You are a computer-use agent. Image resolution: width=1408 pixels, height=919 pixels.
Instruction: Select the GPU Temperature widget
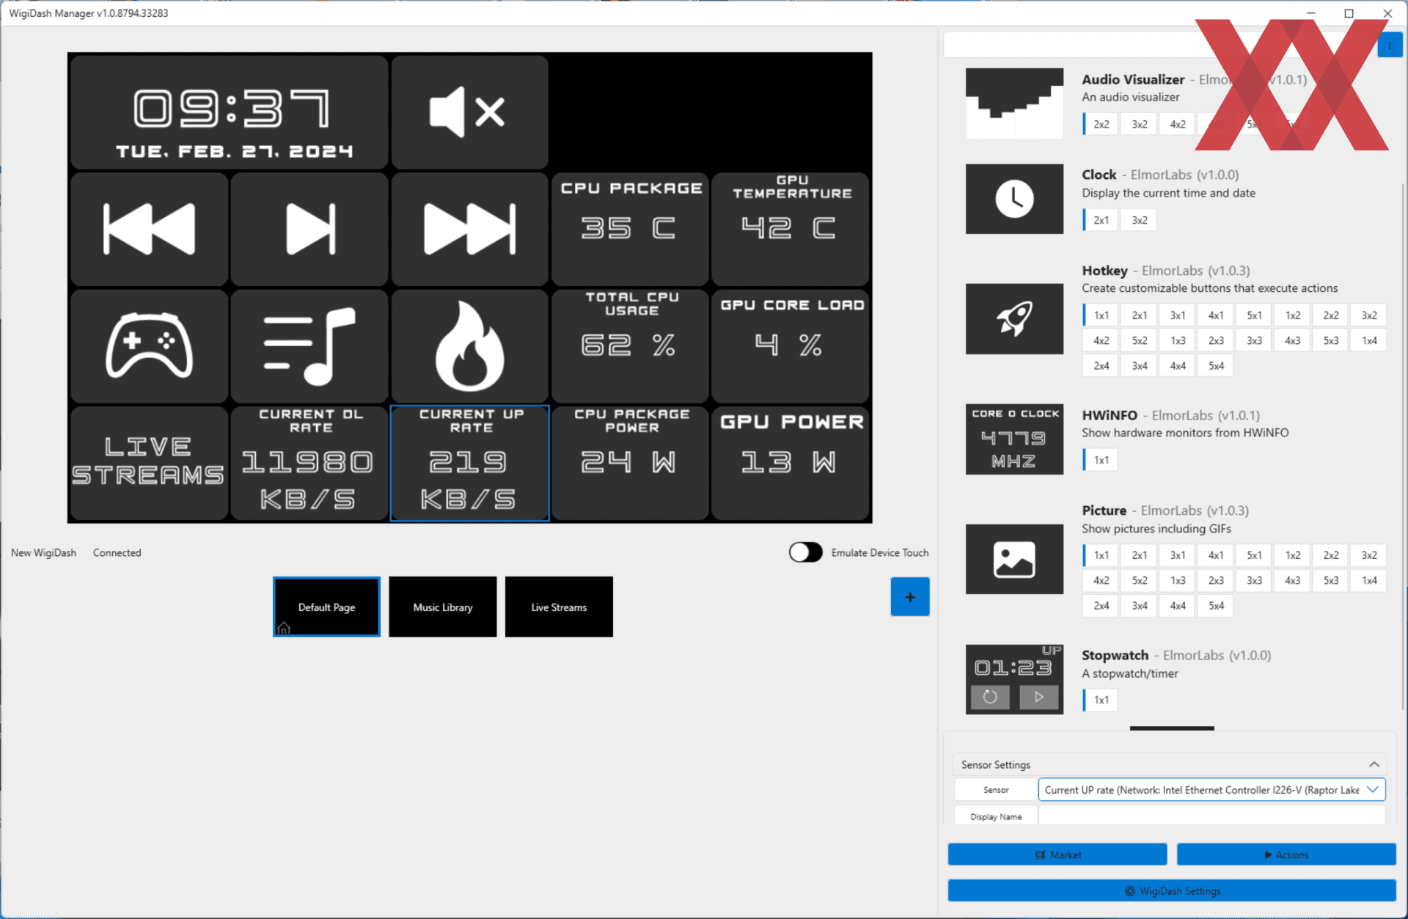[x=791, y=229]
